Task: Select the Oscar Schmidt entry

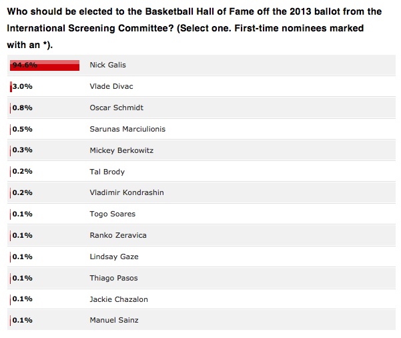Action: point(116,108)
